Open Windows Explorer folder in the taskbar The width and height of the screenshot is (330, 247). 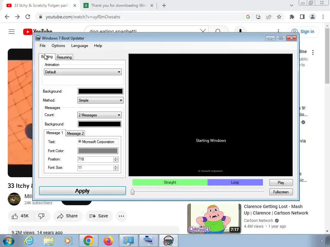[49, 241]
